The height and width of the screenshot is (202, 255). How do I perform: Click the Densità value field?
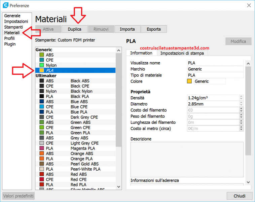(213, 98)
